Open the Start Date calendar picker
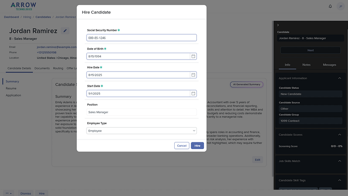 click(193, 93)
